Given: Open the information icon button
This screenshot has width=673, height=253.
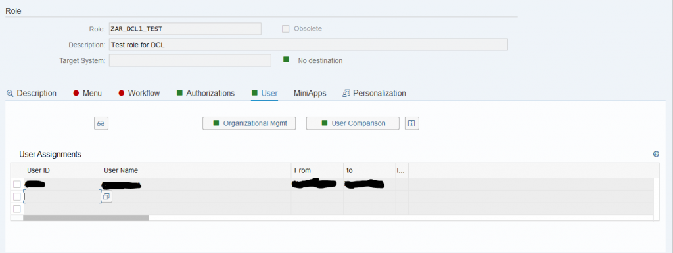Looking at the screenshot, I should click(x=411, y=123).
